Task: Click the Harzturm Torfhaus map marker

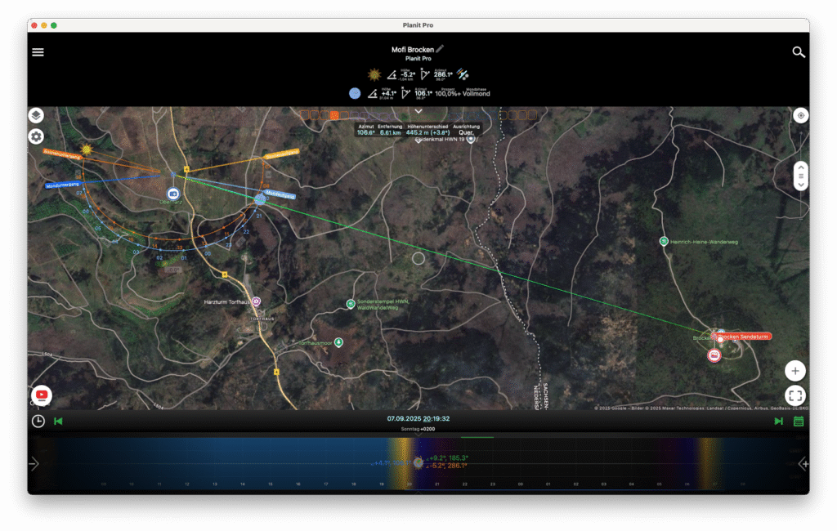Action: tap(256, 301)
